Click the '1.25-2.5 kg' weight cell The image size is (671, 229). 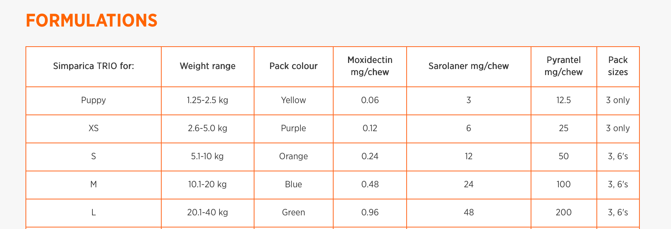coord(207,100)
